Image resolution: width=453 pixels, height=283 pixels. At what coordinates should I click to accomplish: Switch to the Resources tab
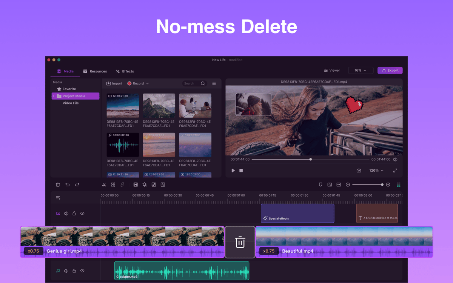tap(95, 71)
